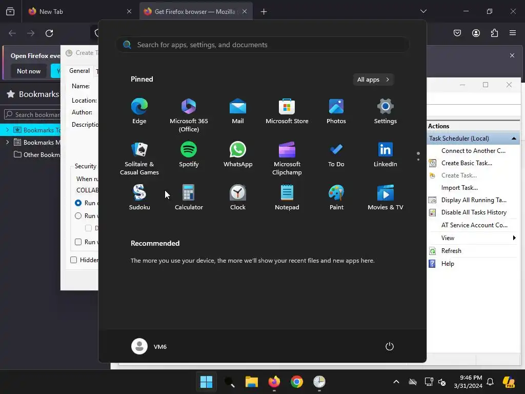525x394 pixels.
Task: Open LinkedIn from pinned apps
Action: (386, 154)
